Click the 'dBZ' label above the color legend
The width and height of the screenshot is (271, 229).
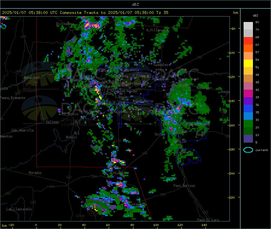tap(255, 16)
